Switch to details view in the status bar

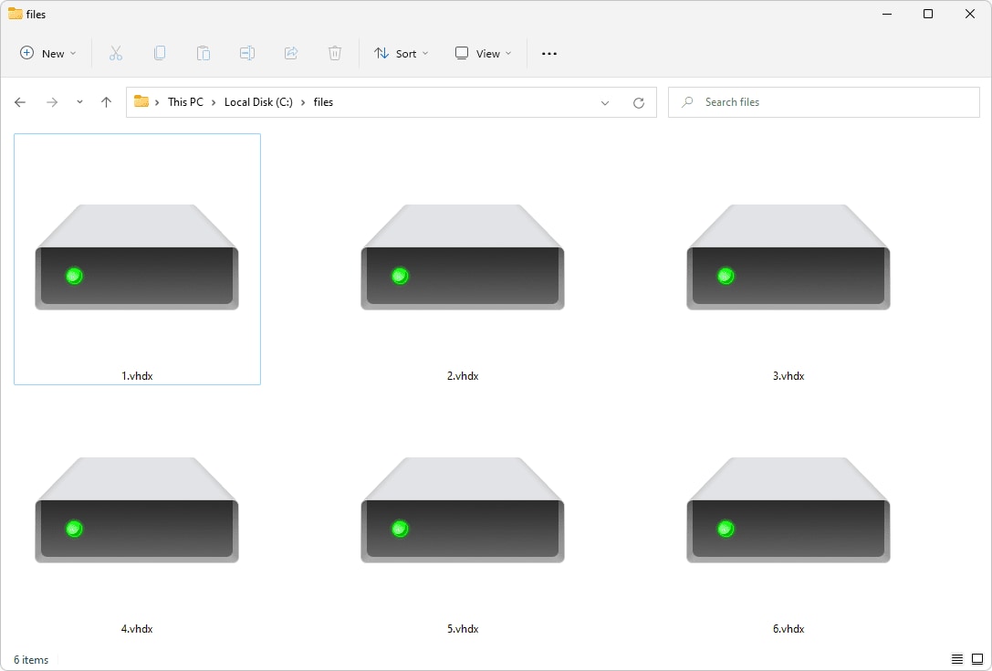click(x=957, y=658)
